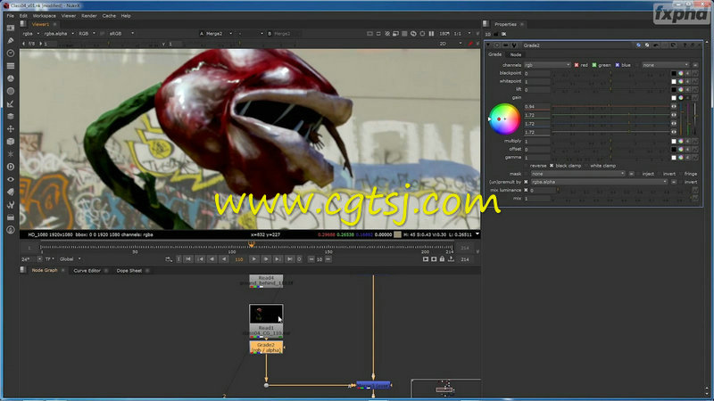
Task: Open the Transform nodes toolbar icon
Action: coord(11,128)
